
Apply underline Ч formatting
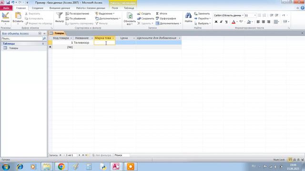[226, 22]
